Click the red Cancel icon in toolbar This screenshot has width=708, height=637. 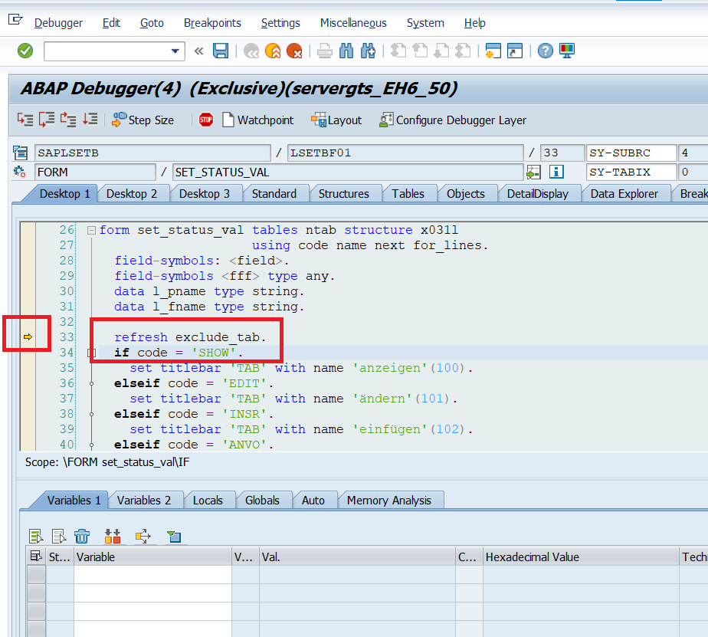294,51
